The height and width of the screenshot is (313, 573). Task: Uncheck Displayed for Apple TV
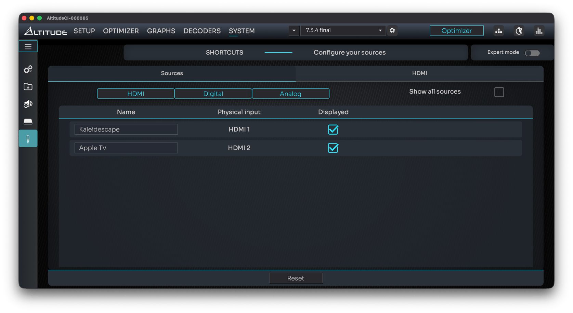333,148
